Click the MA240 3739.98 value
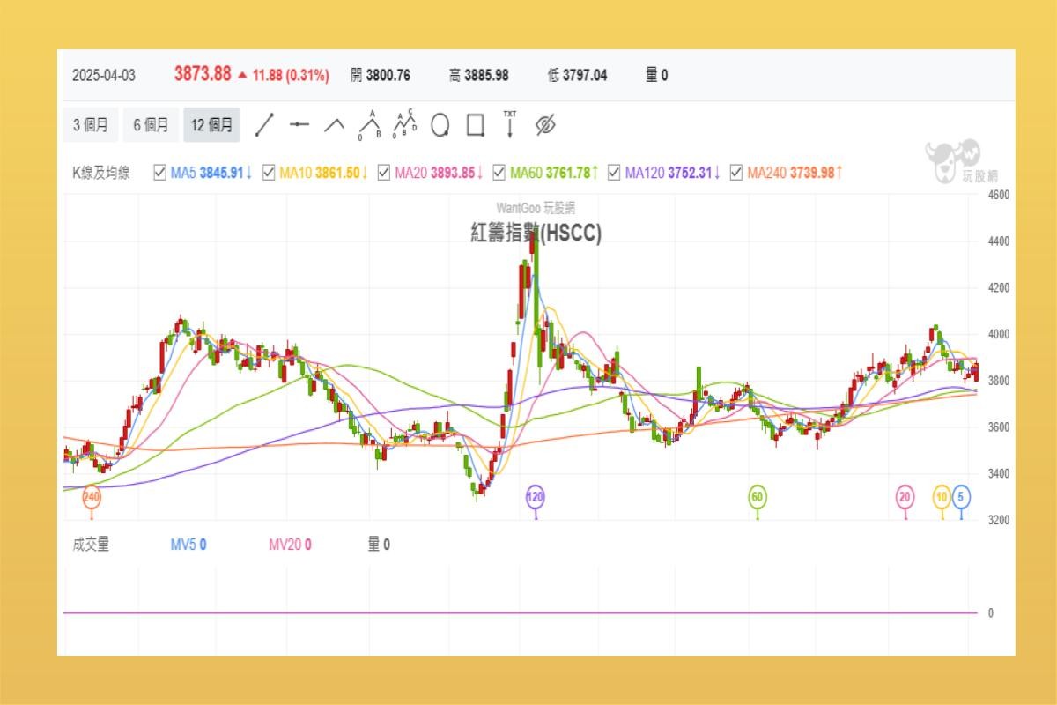The width and height of the screenshot is (1057, 705). (x=795, y=173)
